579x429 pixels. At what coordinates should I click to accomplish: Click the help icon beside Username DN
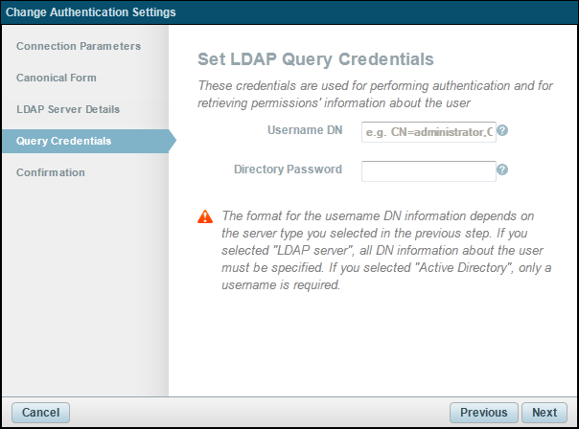click(502, 131)
